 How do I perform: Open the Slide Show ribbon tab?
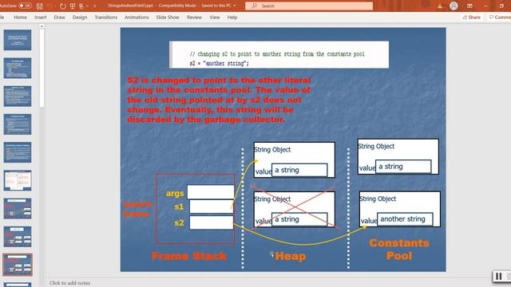coord(168,18)
